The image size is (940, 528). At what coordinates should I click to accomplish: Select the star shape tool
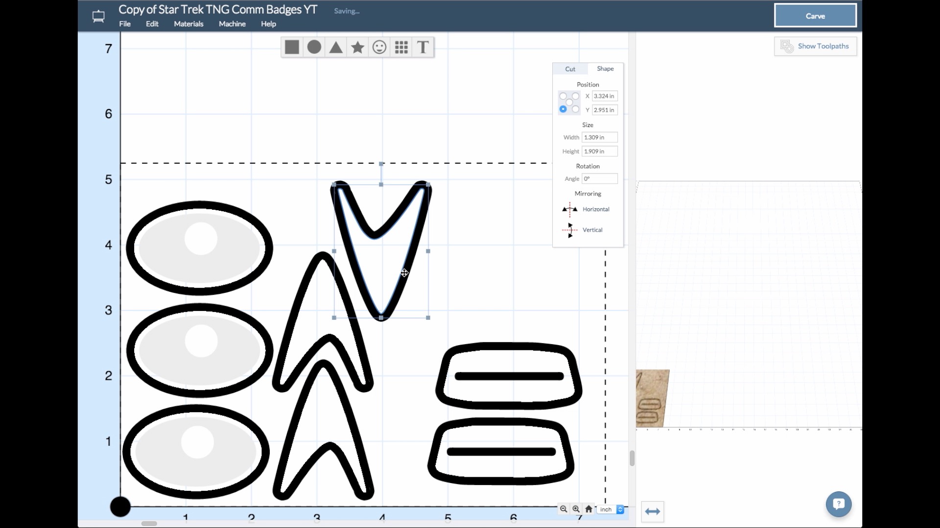click(357, 47)
